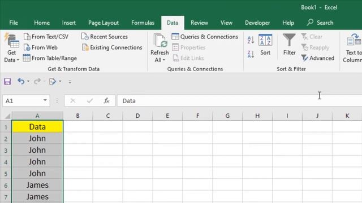The height and width of the screenshot is (203, 362).
Task: Select cell A7 containing James
Action: pyautogui.click(x=37, y=197)
